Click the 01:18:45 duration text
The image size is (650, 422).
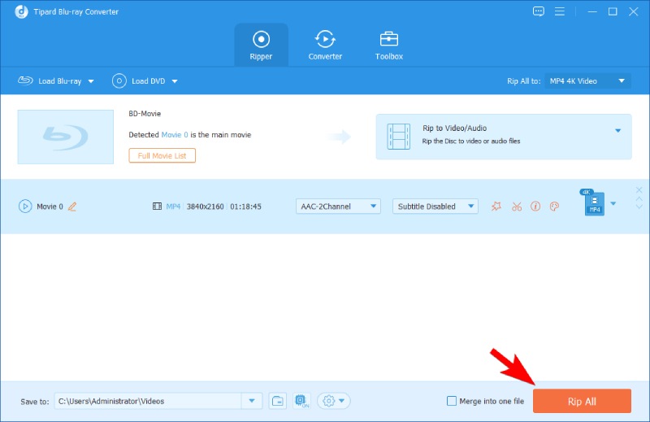[245, 207]
